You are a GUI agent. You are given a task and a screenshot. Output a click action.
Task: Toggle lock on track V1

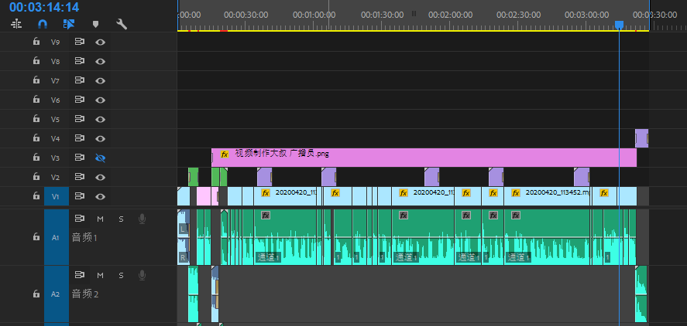pyautogui.click(x=36, y=195)
